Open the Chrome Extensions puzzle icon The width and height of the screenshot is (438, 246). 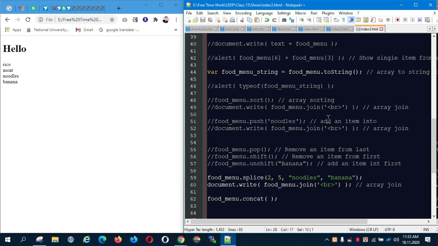tap(155, 20)
